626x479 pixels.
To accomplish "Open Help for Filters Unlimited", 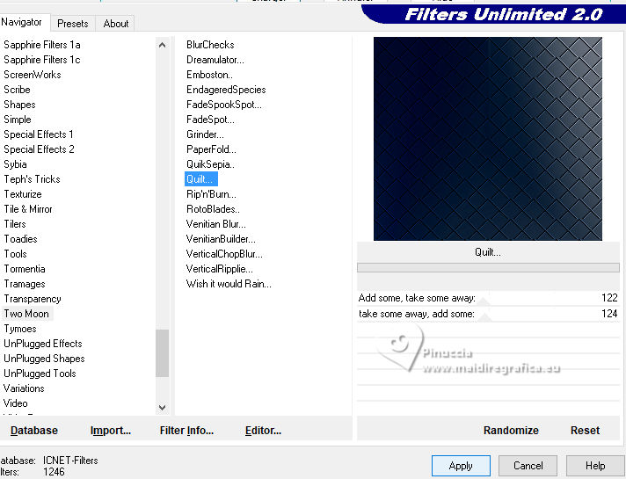I will [595, 466].
